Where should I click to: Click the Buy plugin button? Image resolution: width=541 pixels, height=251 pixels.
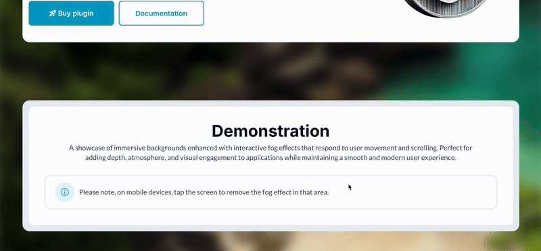[72, 13]
